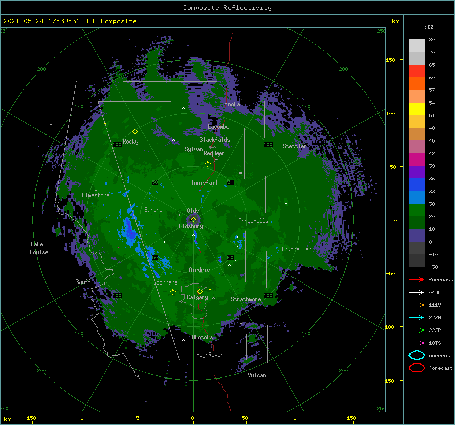455x425 pixels.
Task: Click the red forecast arrow in legend
Action: click(417, 279)
